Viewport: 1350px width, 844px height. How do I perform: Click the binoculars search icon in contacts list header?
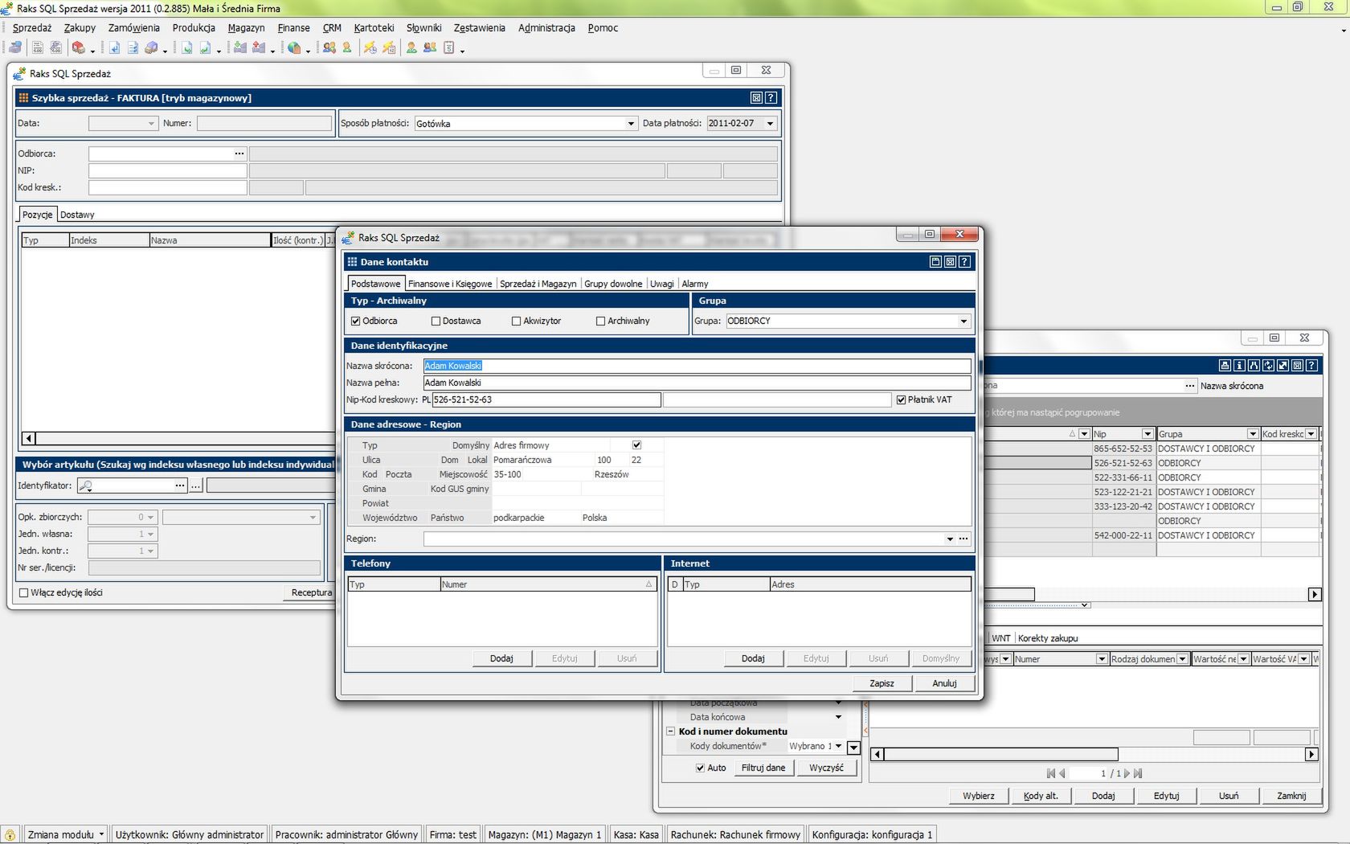pyautogui.click(x=1254, y=365)
